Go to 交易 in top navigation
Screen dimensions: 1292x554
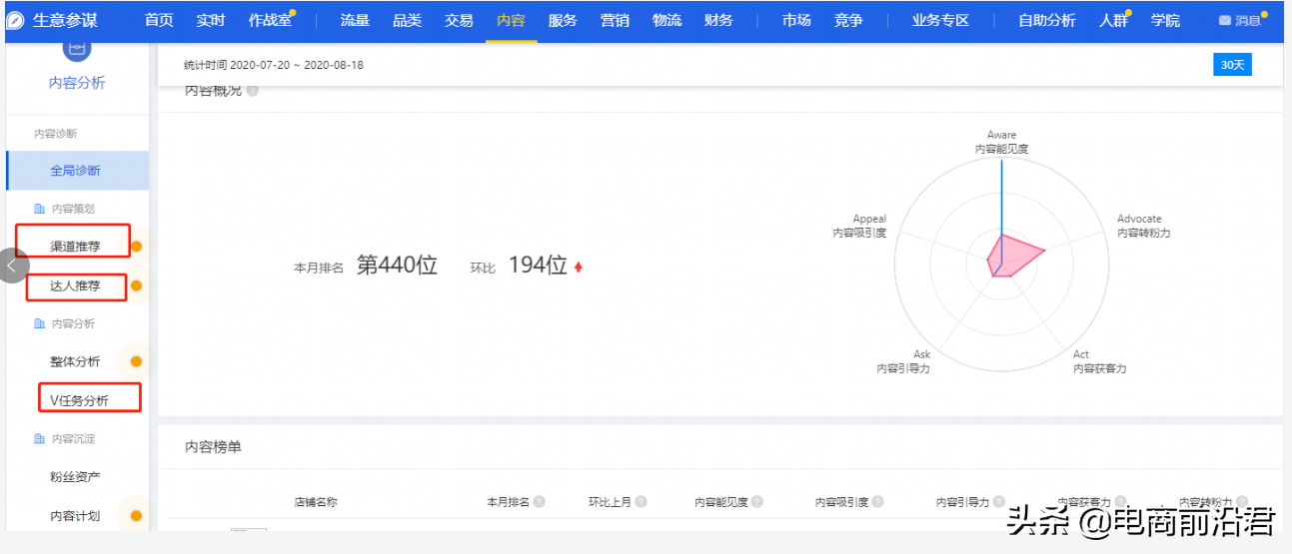[x=459, y=20]
